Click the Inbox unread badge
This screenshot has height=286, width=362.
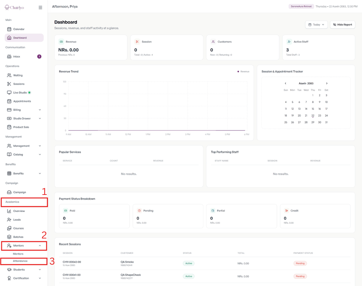(x=39, y=57)
